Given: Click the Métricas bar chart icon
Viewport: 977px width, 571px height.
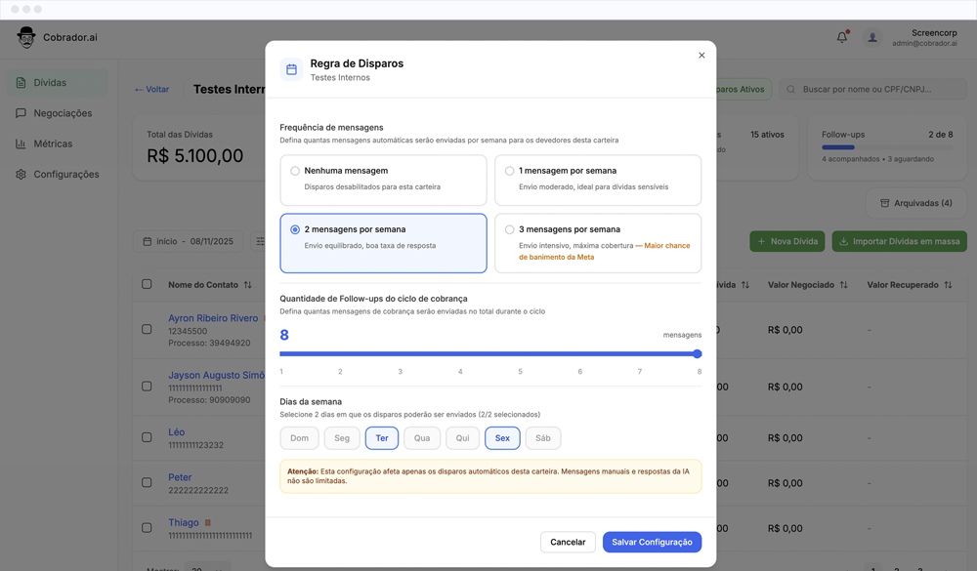Looking at the screenshot, I should [x=21, y=143].
